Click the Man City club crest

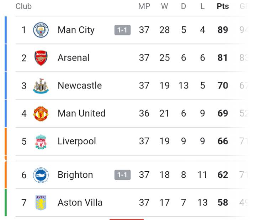(41, 30)
